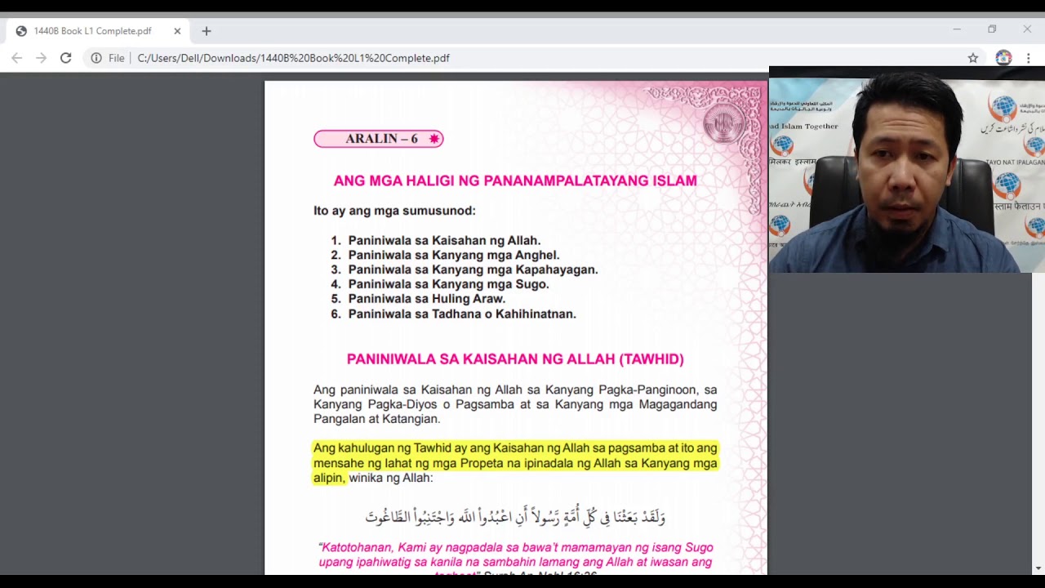Screen dimensions: 1045x588
Task: Click the ARALIN – 6 heading badge
Action: pos(379,139)
